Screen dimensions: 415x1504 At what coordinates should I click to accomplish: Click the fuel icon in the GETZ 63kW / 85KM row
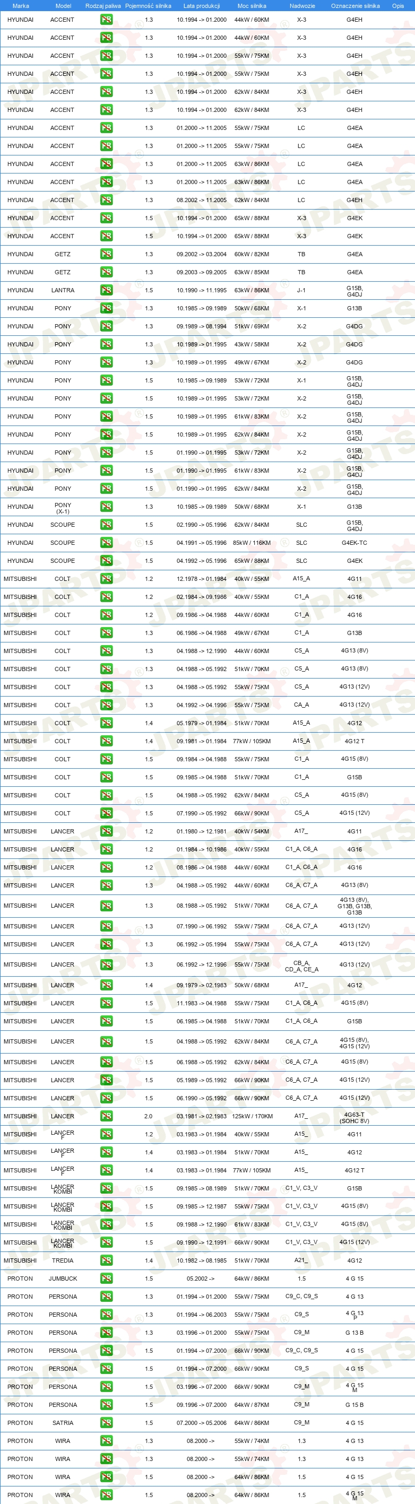pyautogui.click(x=106, y=272)
